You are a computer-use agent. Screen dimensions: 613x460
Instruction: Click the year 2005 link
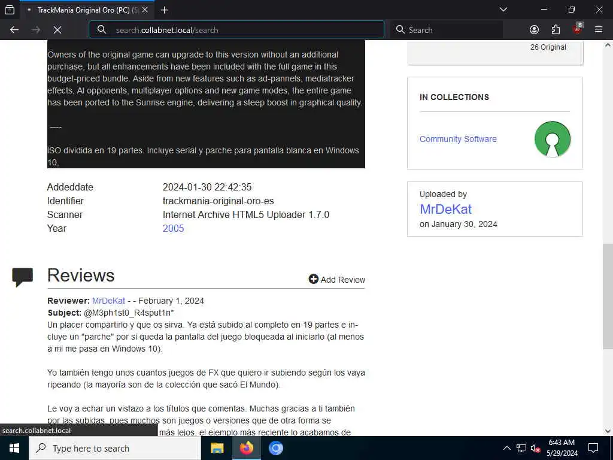(173, 228)
